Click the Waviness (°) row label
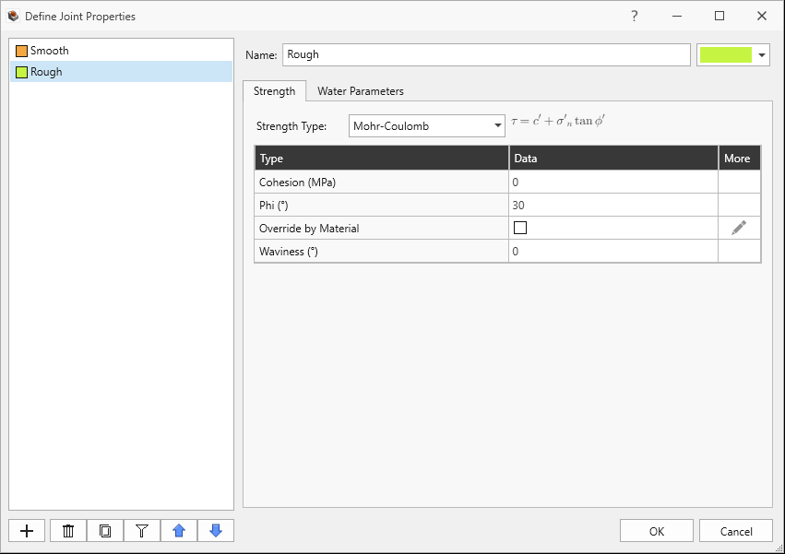785x554 pixels. (x=289, y=252)
